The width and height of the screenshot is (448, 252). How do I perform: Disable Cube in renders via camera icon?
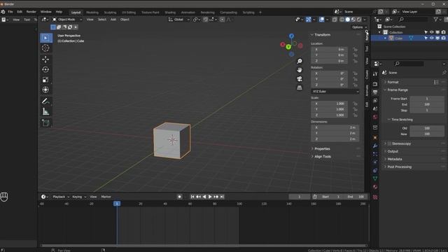443,38
